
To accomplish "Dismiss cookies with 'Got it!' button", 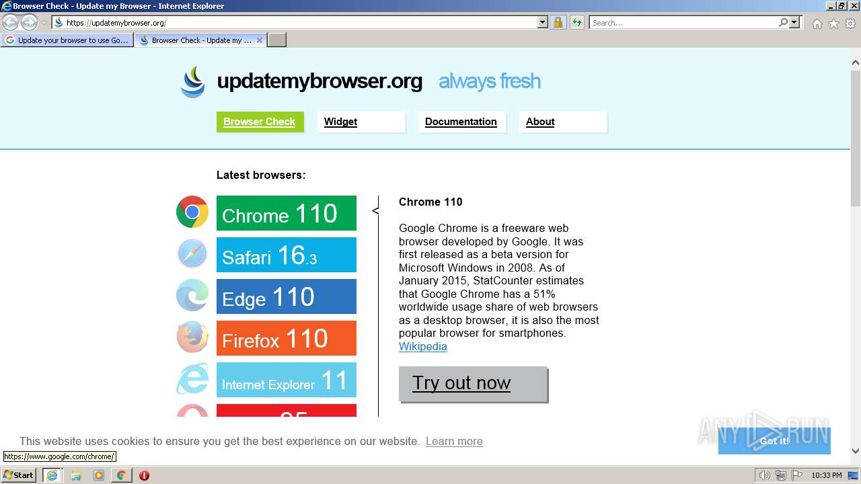I will pos(774,441).
